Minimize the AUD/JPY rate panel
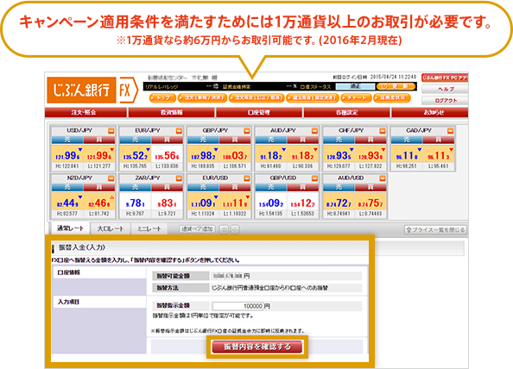 [314, 131]
